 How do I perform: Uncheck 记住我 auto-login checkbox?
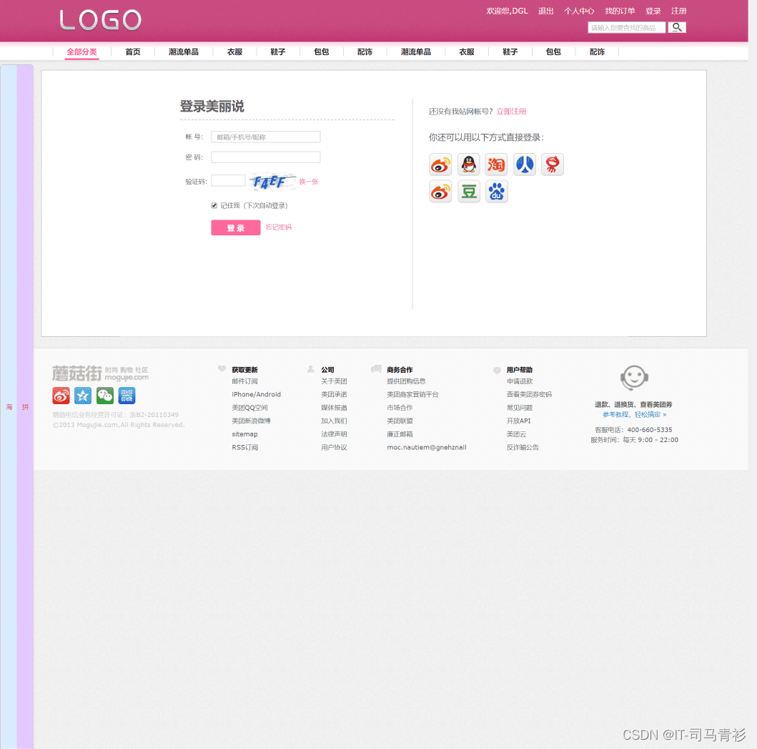[214, 205]
